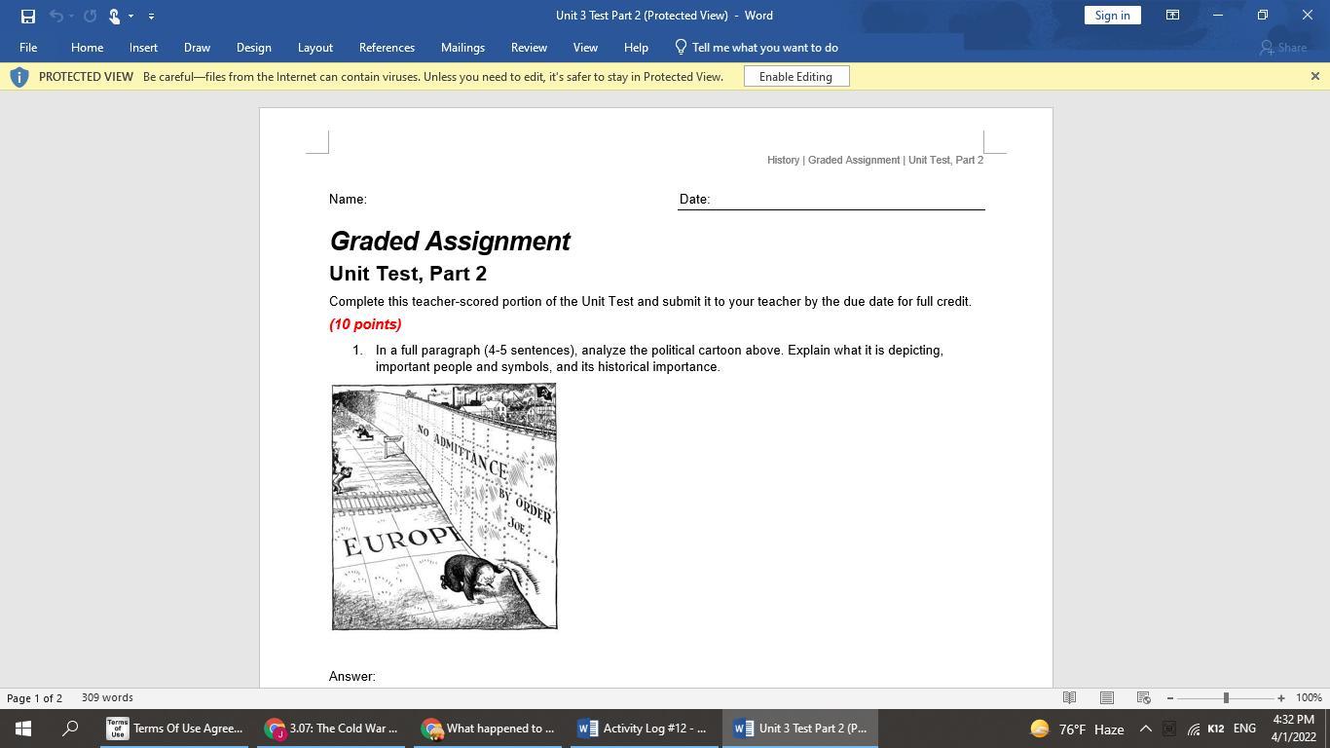This screenshot has height=748, width=1330.
Task: Click the Undo arrow icon
Action: [x=55, y=16]
